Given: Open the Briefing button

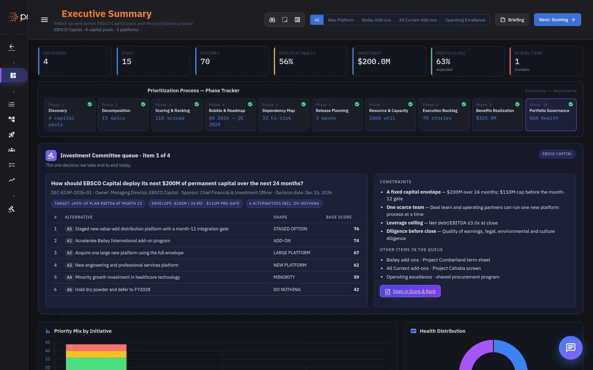Looking at the screenshot, I should point(512,20).
